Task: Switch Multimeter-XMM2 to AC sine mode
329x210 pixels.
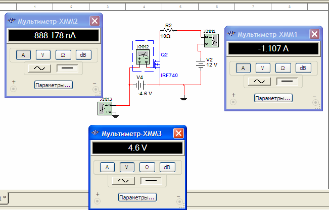Action: tap(39, 68)
